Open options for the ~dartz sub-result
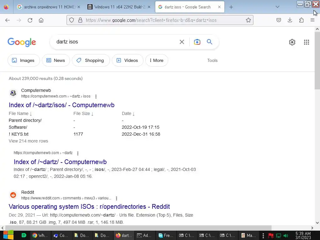This screenshot has width=320, height=240. (78, 153)
